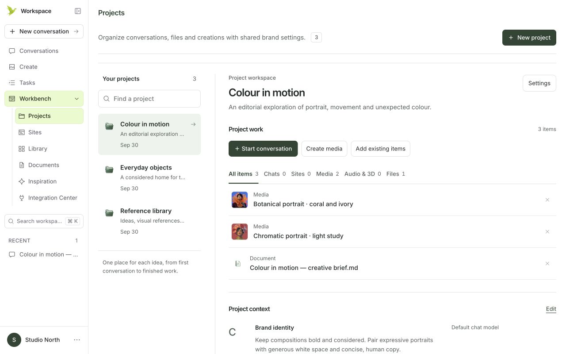Select Sites under Workbench
Image resolution: width=566 pixels, height=354 pixels.
click(x=49, y=132)
